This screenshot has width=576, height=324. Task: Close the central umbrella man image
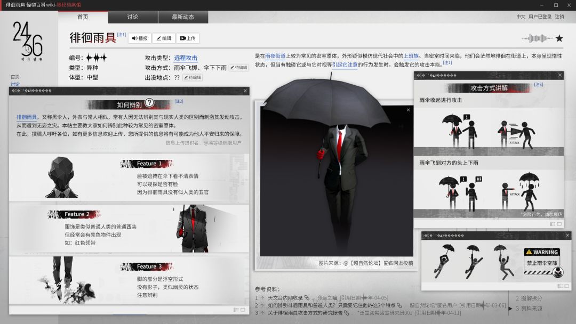click(x=408, y=110)
